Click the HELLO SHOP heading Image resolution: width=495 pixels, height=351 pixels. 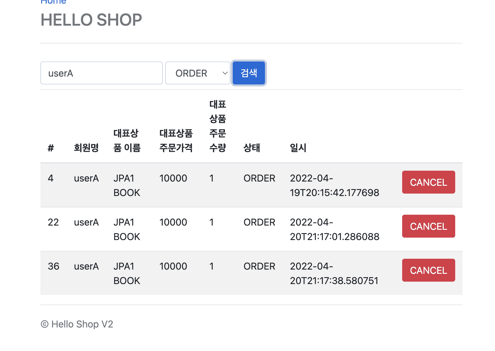click(x=91, y=20)
